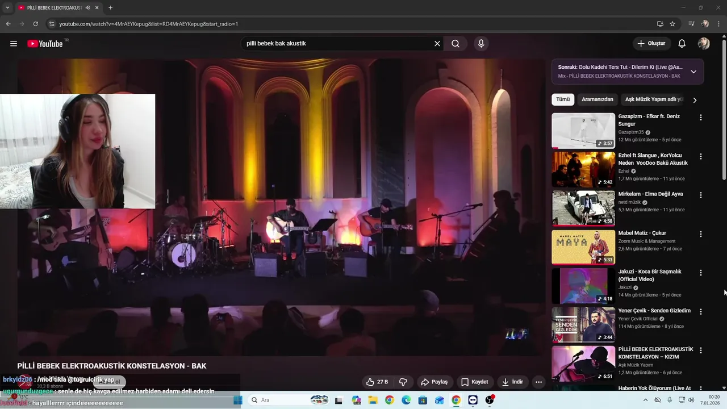Open the Windows Start menu

click(238, 400)
